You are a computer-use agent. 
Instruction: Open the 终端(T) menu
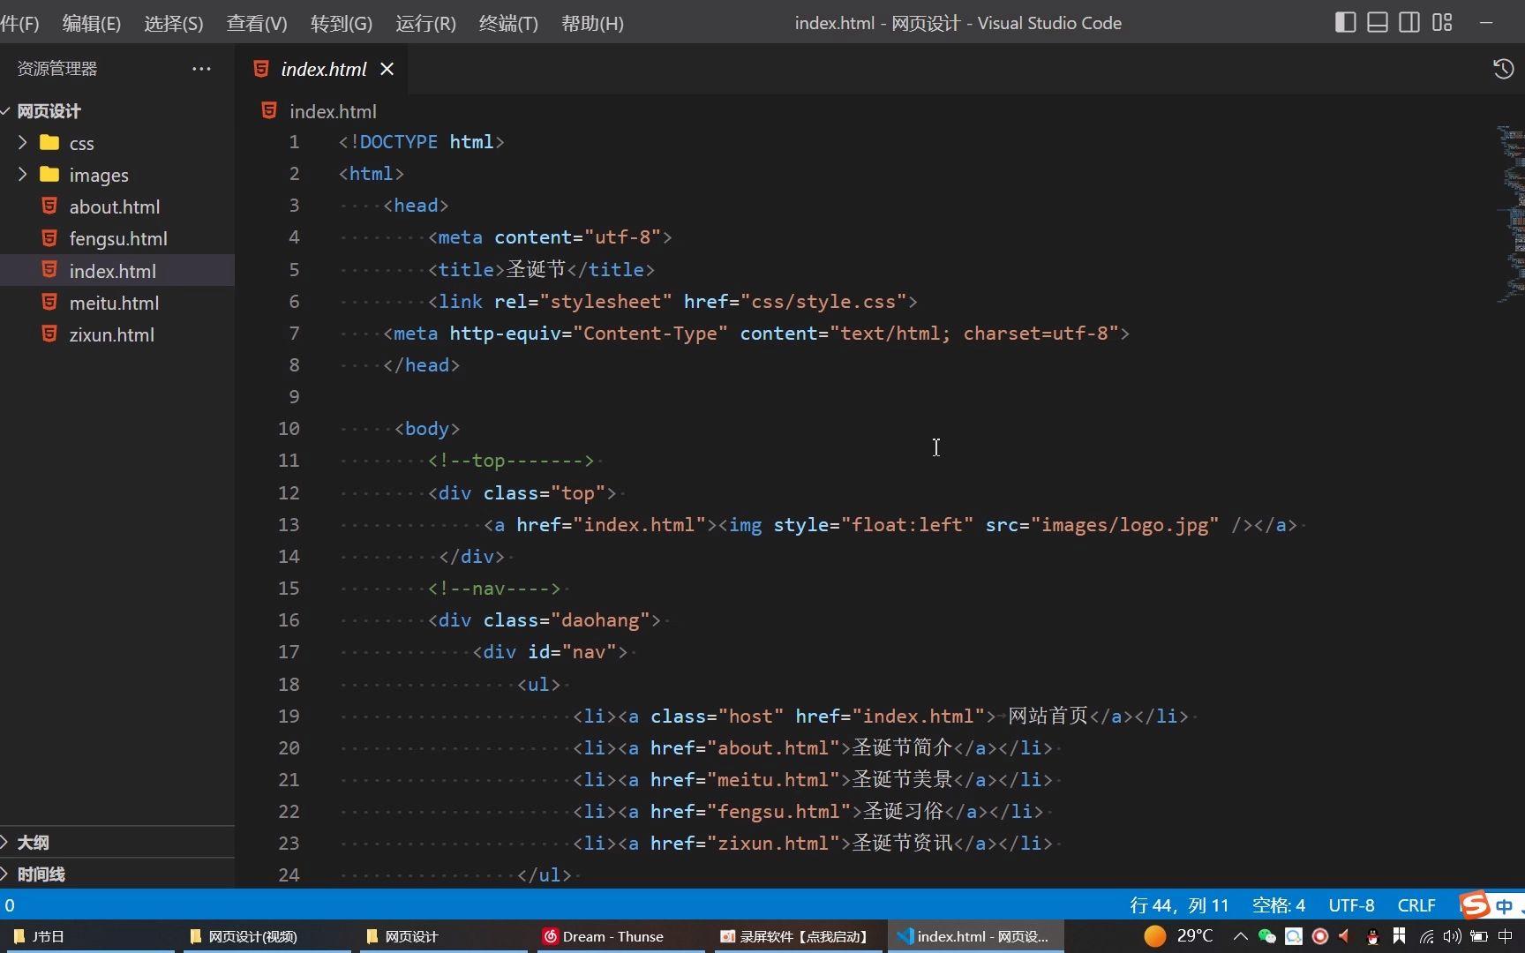pos(508,23)
